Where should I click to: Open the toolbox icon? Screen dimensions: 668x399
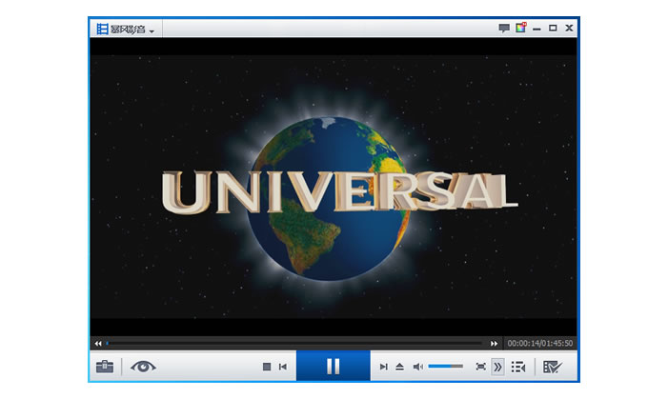[105, 367]
